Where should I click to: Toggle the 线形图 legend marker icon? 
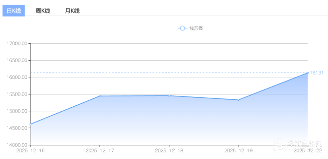pyautogui.click(x=182, y=28)
